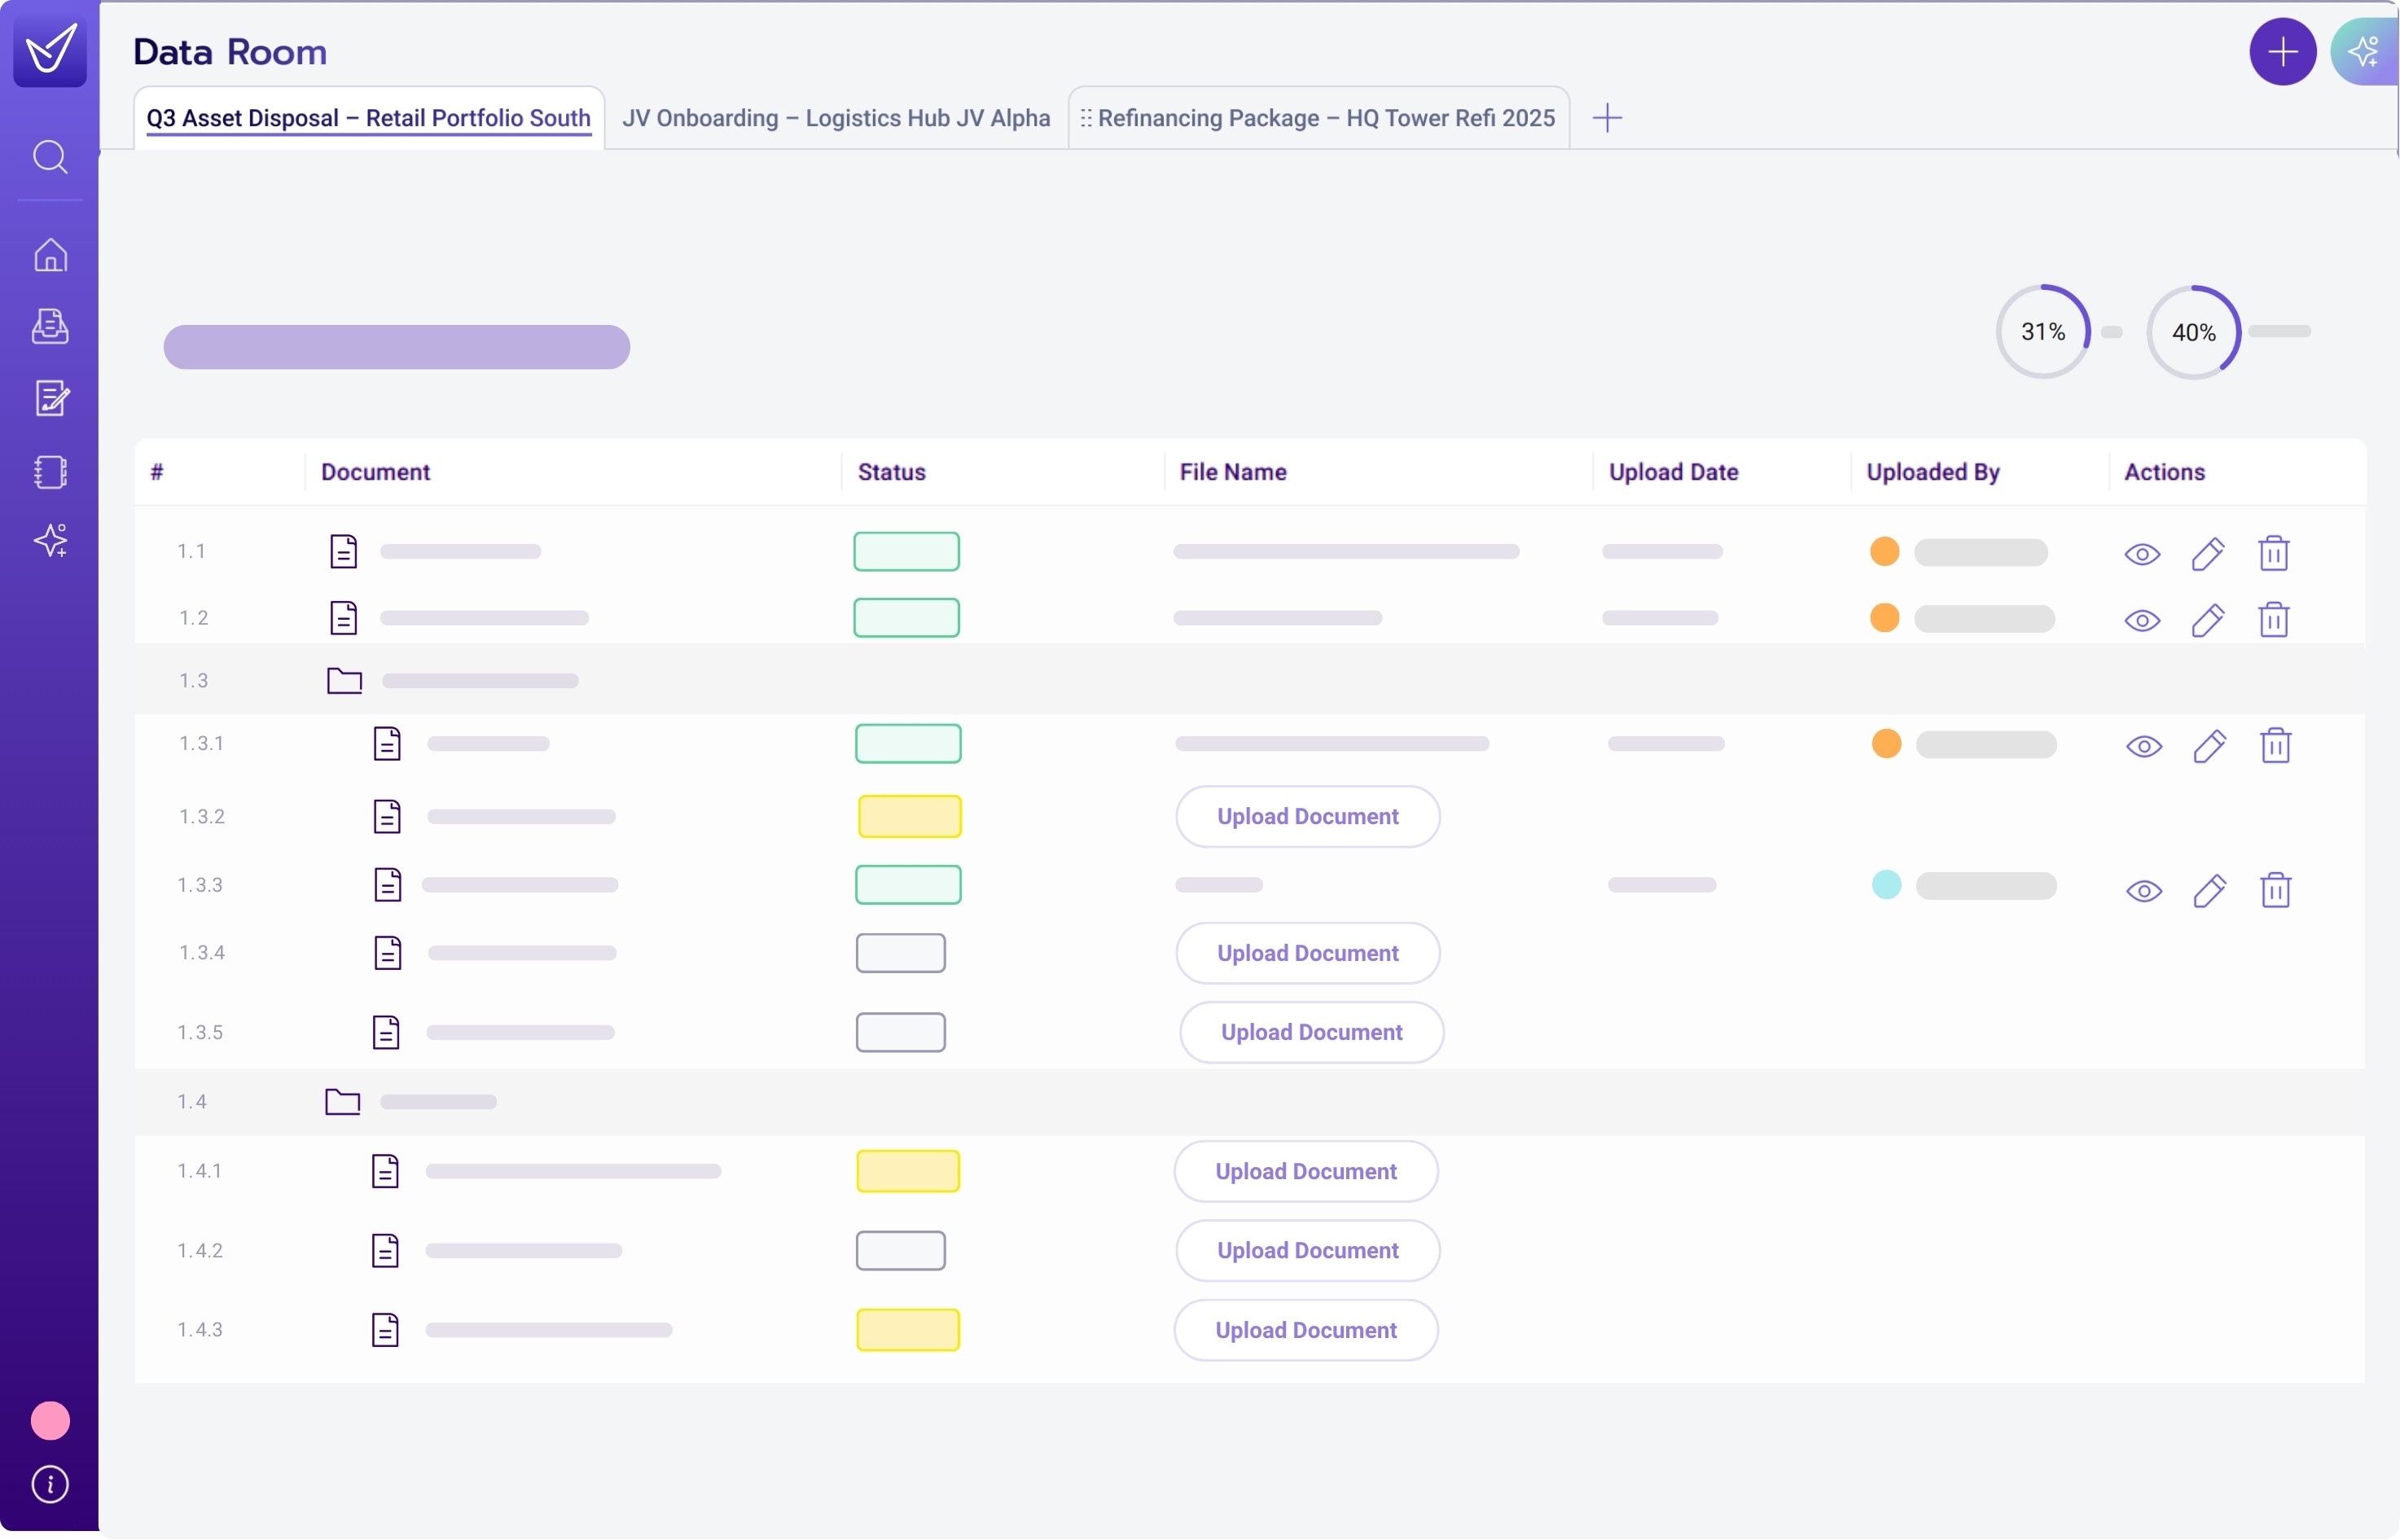View document in row 1.3.1

[2144, 747]
